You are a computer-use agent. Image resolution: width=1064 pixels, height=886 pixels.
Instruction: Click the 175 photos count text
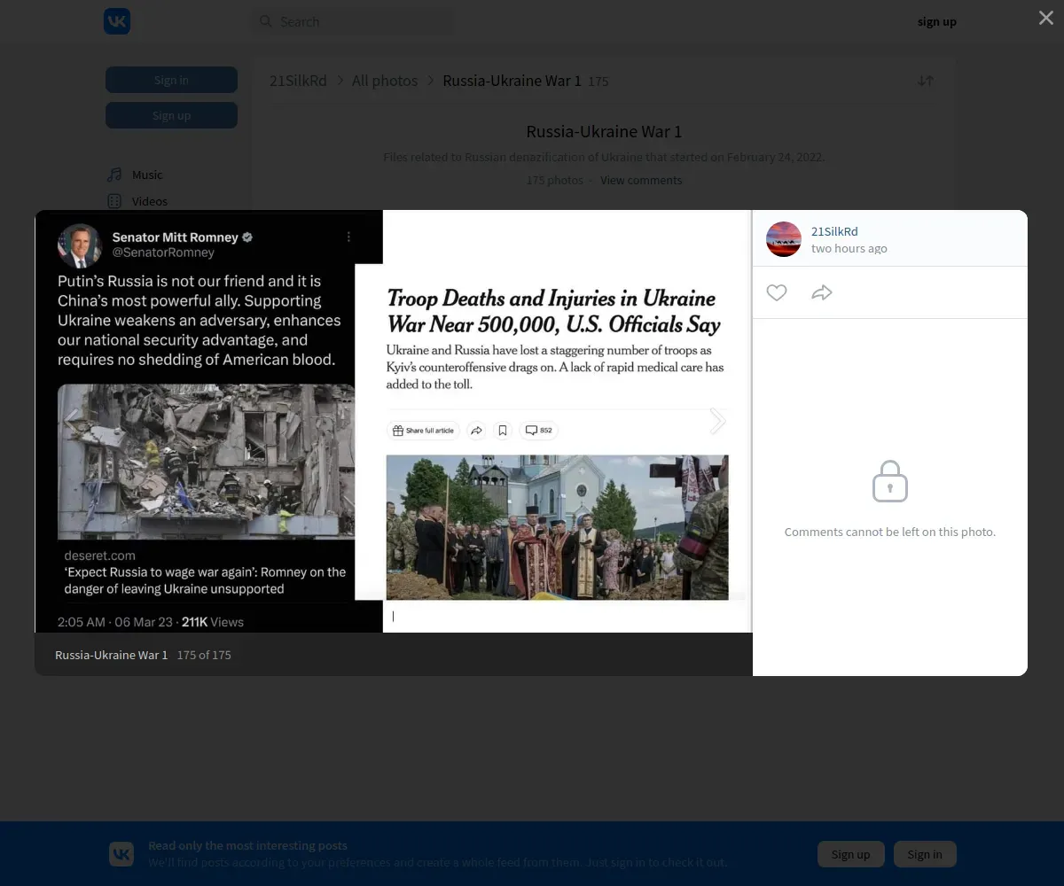[554, 180]
